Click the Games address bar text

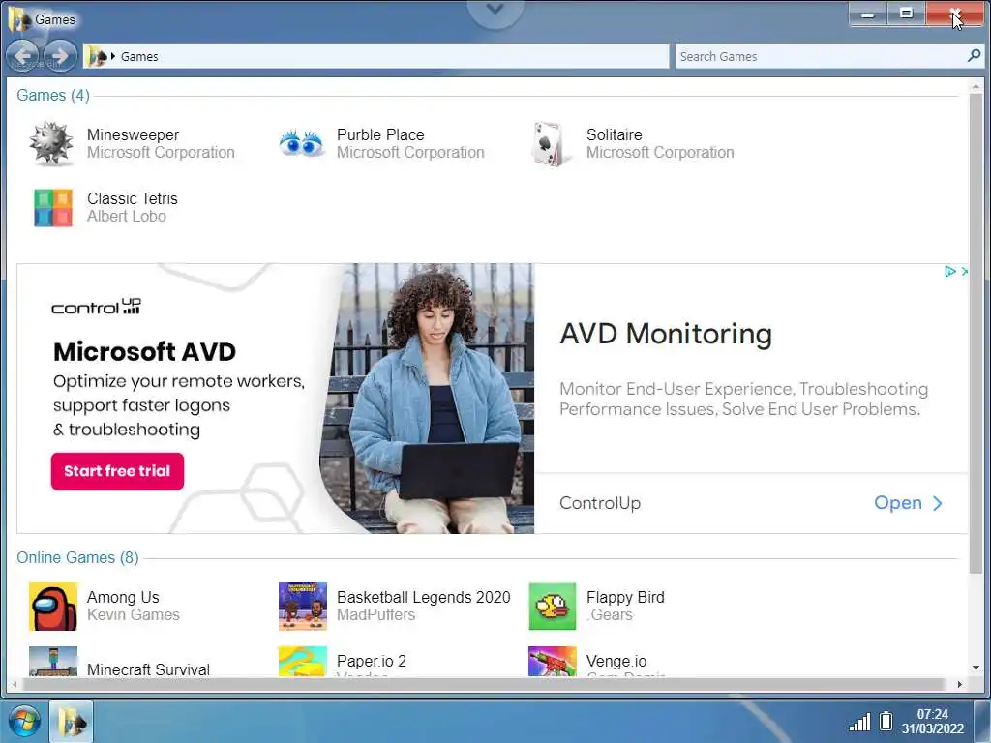139,56
